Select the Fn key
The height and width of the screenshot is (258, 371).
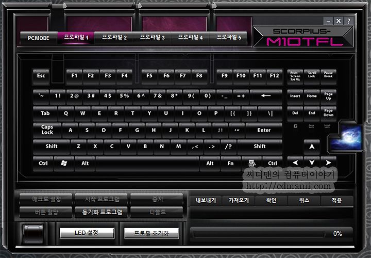click(230, 163)
